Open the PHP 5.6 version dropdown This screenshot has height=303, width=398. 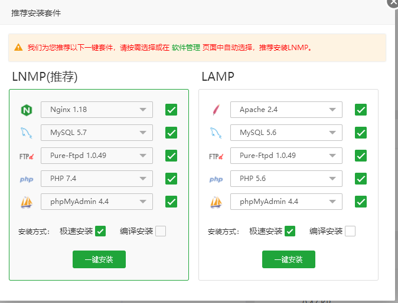pyautogui.click(x=286, y=179)
